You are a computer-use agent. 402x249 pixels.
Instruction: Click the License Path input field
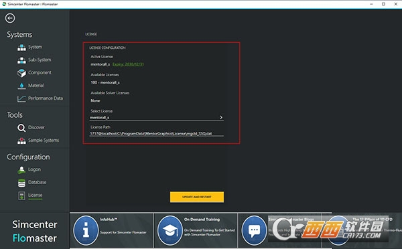pos(157,133)
